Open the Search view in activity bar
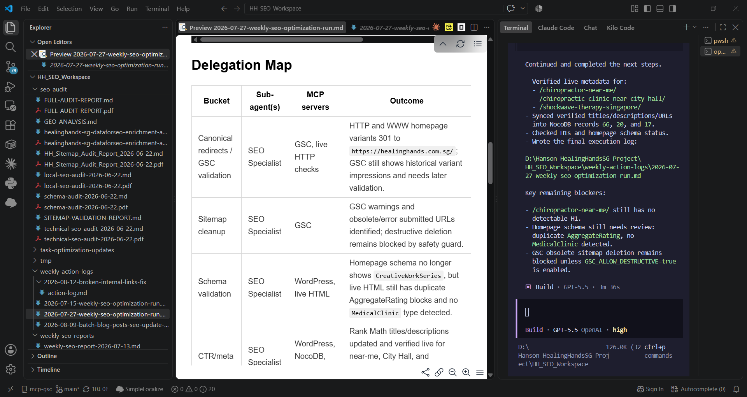 coord(11,47)
